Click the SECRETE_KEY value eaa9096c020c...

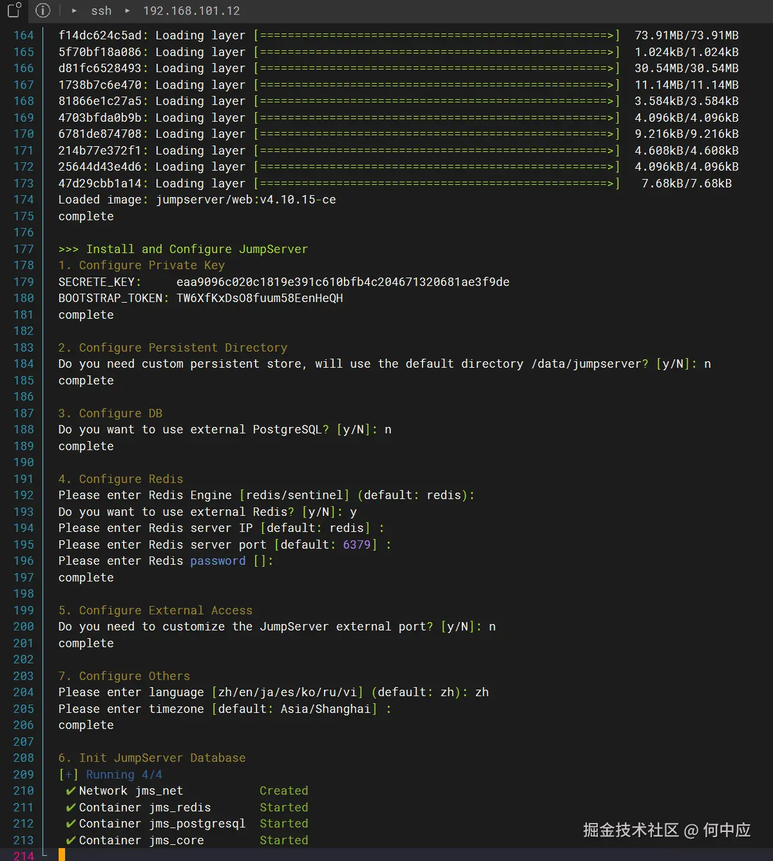343,282
